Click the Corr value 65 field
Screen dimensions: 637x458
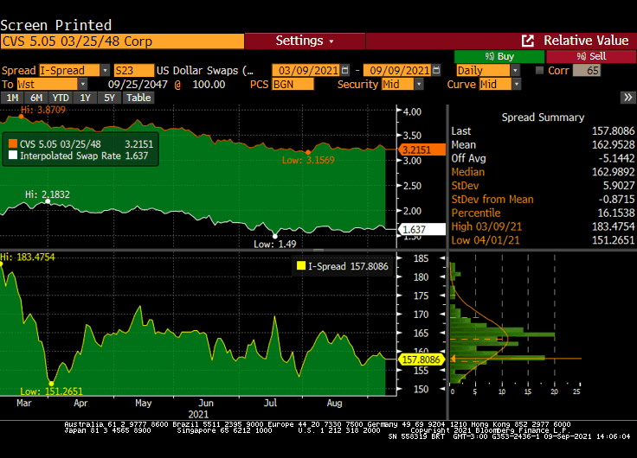click(587, 71)
